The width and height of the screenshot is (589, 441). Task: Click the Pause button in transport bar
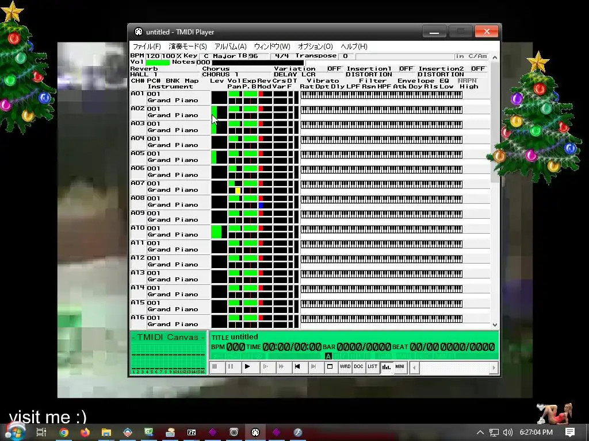point(231,367)
